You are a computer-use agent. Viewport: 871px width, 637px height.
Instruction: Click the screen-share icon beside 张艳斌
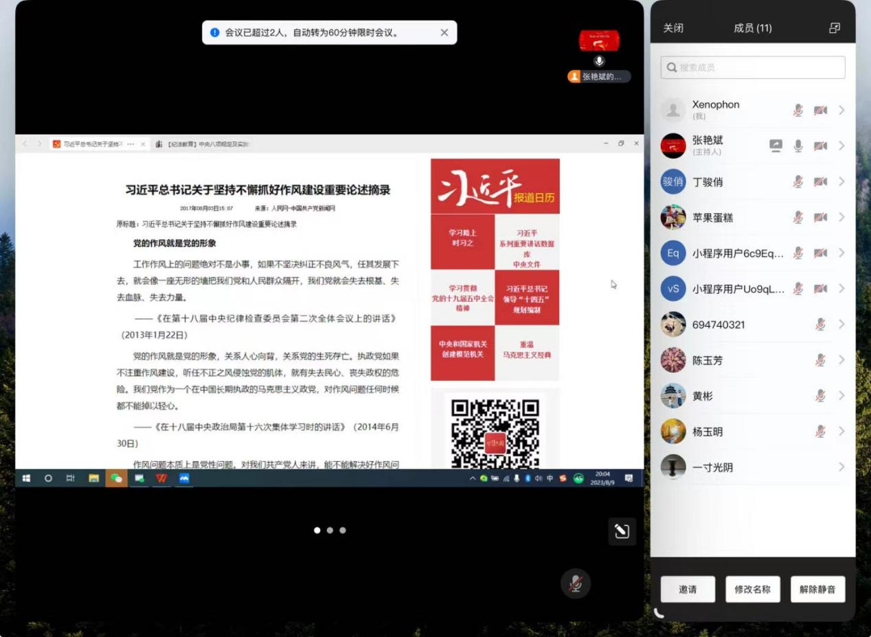[x=776, y=146]
